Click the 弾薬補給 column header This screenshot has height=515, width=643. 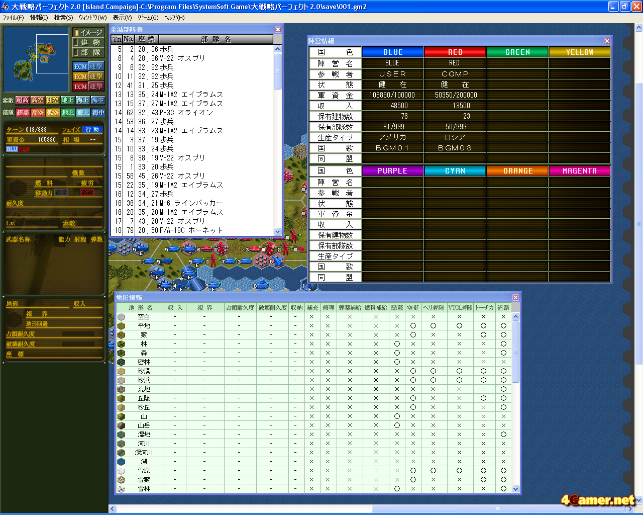pos(350,308)
